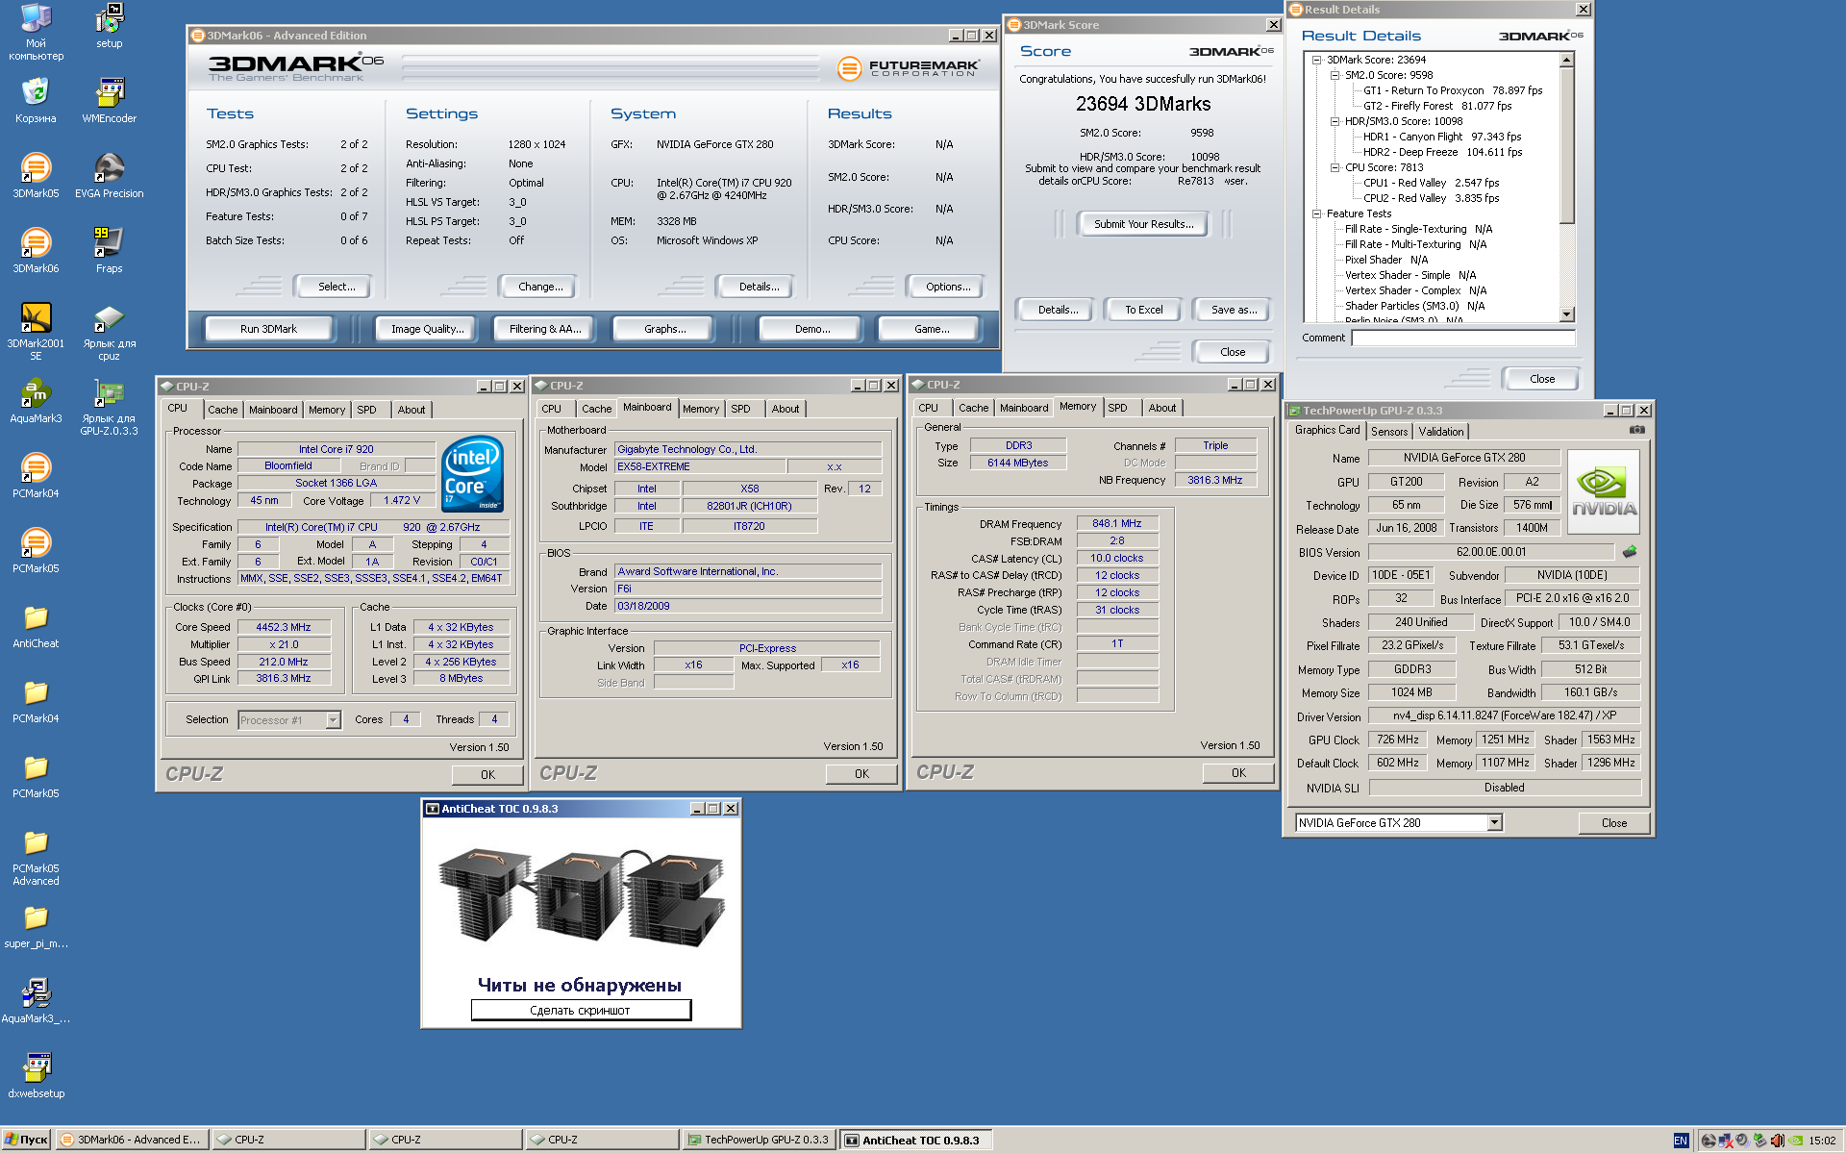Click the Пуск Start button
Viewport: 1846px width, 1154px height.
[26, 1141]
